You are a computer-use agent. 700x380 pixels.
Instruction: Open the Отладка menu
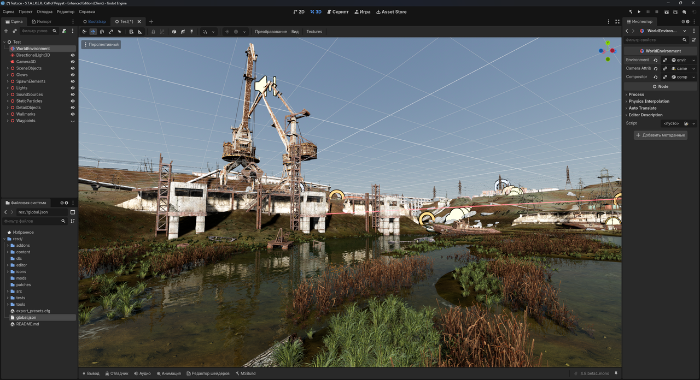point(45,11)
